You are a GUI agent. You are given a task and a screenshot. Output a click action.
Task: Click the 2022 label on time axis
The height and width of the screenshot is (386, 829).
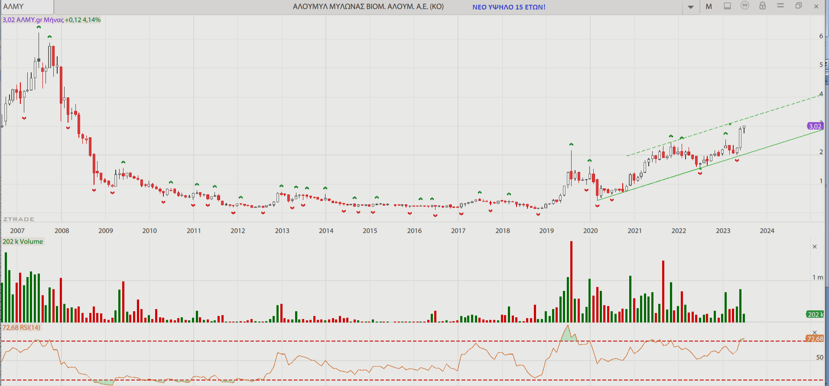(x=679, y=231)
